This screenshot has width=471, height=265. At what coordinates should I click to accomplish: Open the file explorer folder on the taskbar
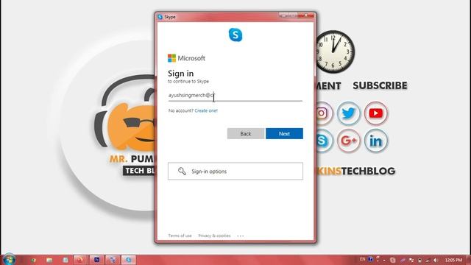[49, 260]
